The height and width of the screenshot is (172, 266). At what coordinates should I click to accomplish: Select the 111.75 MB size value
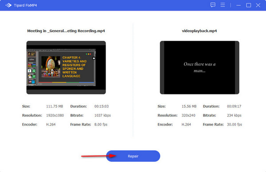pyautogui.click(x=55, y=106)
